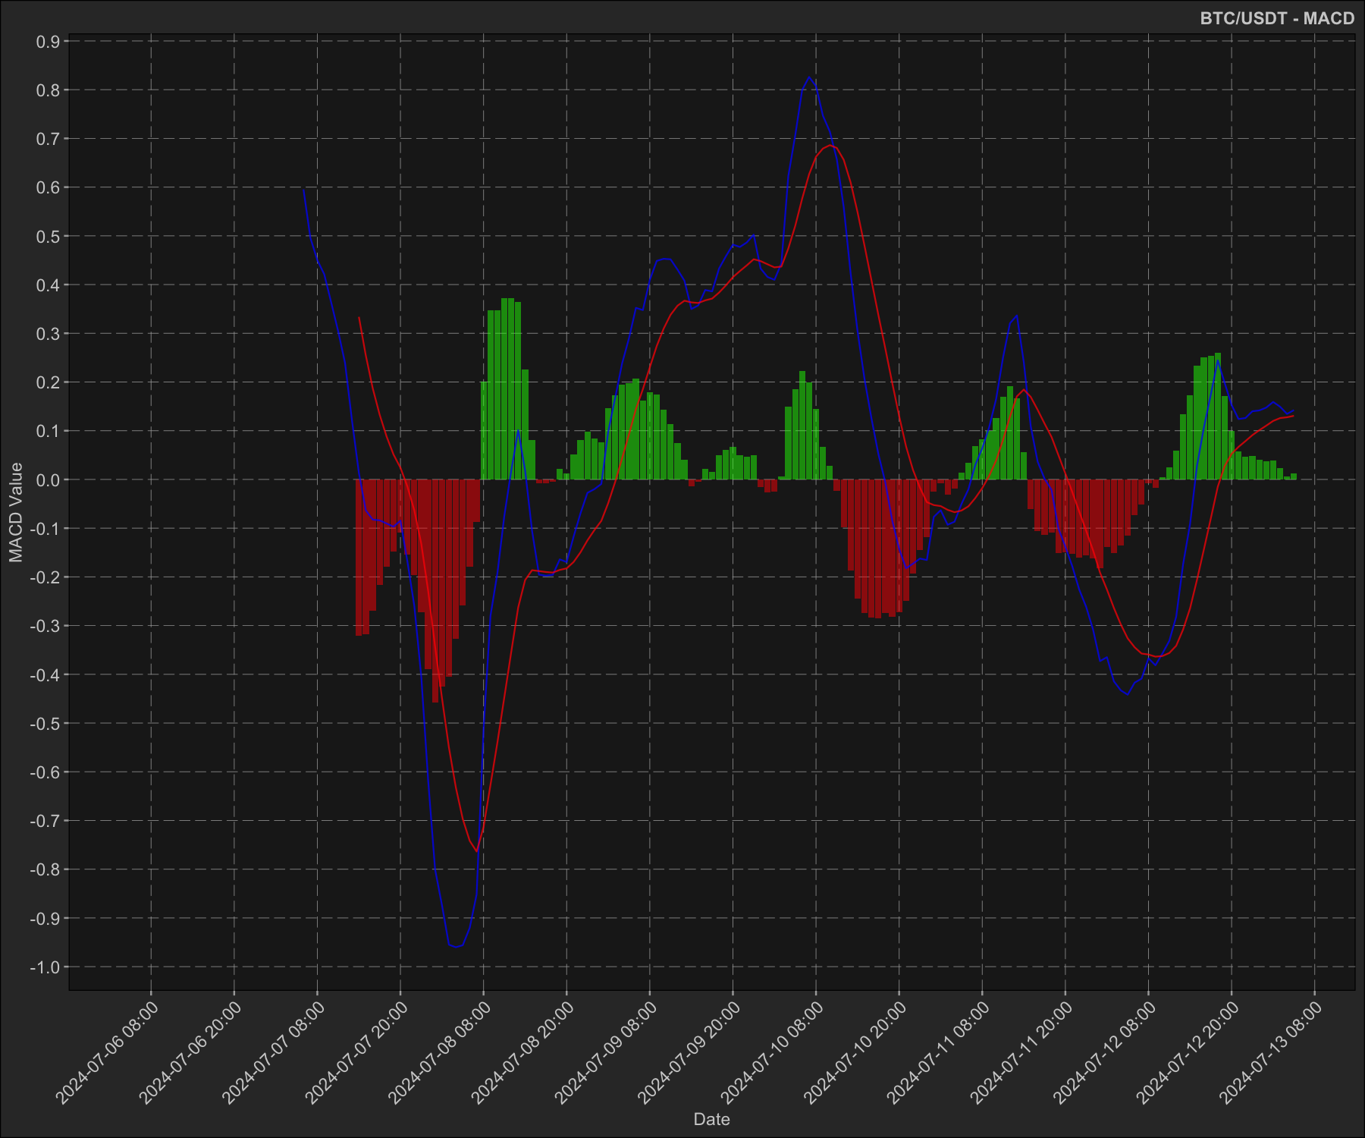Click the 0.3 y-axis tick label
This screenshot has height=1138, width=1365.
coord(48,334)
